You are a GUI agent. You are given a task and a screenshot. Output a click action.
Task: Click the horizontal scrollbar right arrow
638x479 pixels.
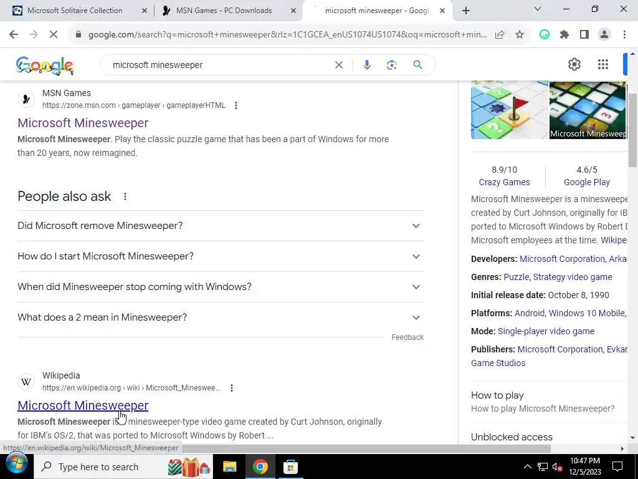622,448
